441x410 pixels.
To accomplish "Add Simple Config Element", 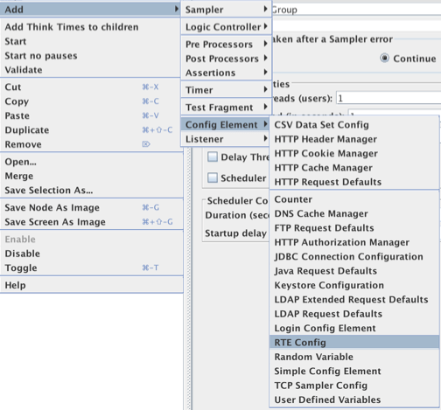I will coord(354,371).
